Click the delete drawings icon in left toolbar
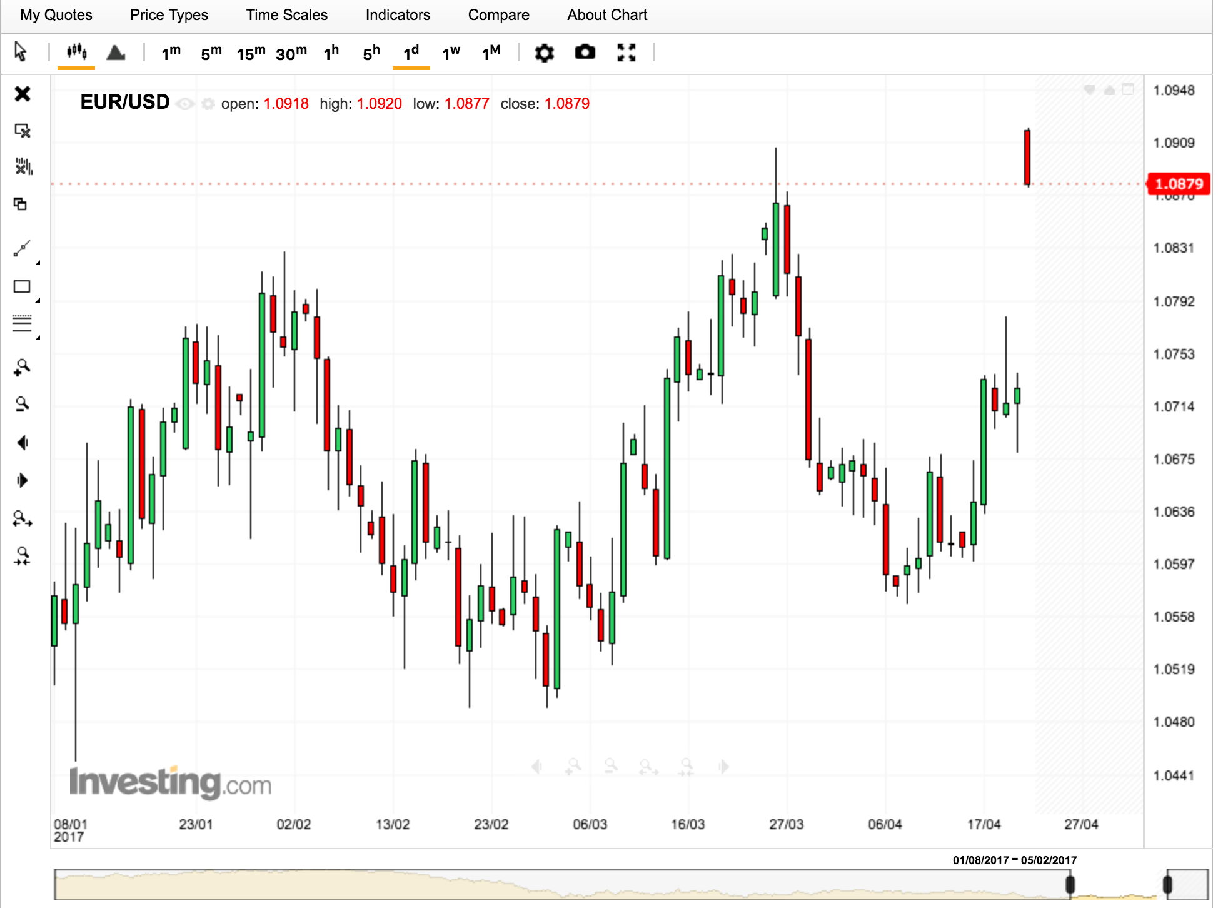 coord(23,131)
